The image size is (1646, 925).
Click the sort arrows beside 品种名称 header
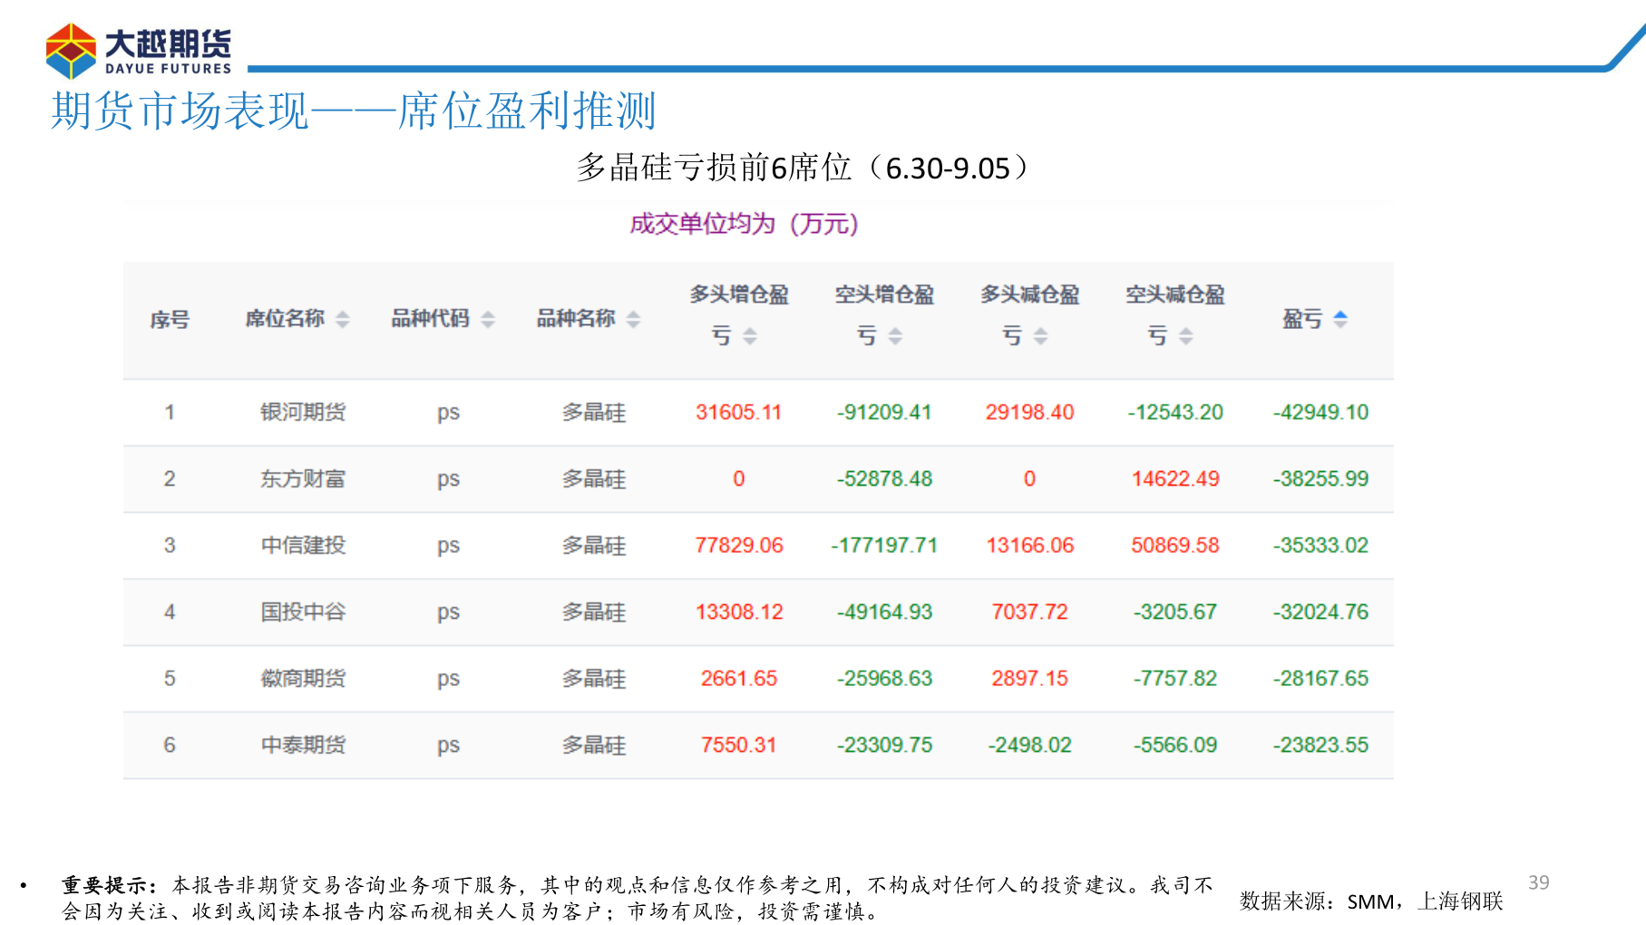click(x=635, y=320)
